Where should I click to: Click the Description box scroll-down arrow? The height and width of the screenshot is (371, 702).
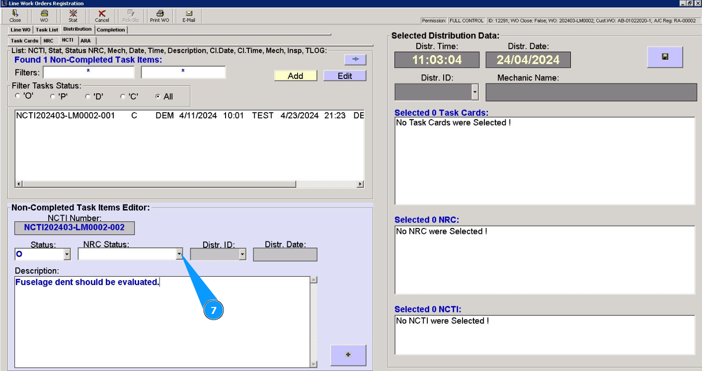[313, 365]
